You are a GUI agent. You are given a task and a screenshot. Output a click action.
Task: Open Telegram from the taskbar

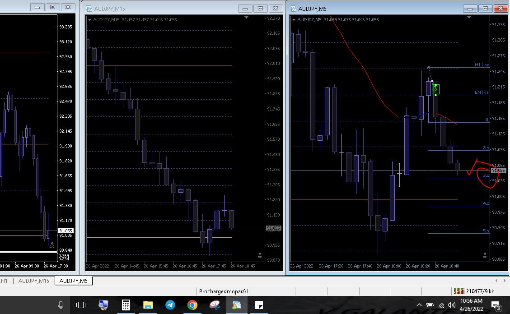(170, 305)
